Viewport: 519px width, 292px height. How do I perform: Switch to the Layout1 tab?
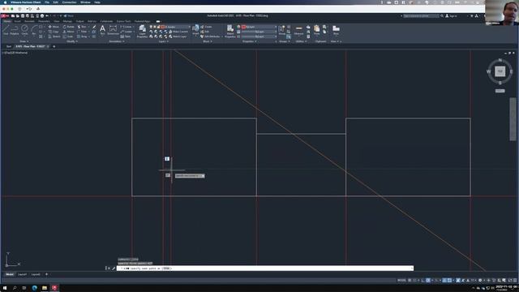pos(22,274)
